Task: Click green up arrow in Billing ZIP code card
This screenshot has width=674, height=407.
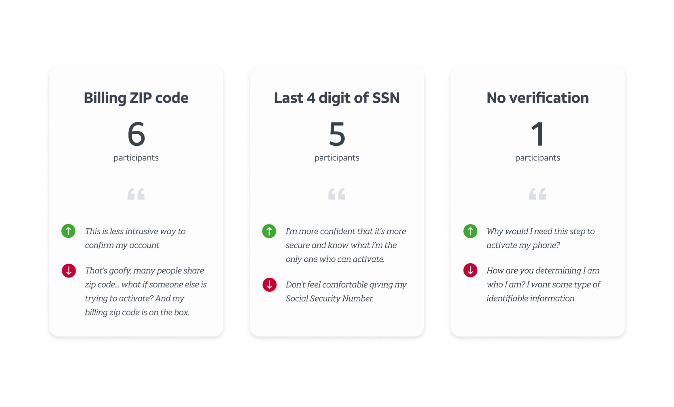Action: point(68,231)
